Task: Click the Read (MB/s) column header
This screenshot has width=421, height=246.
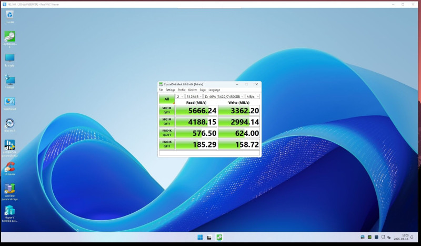Action: click(196, 102)
